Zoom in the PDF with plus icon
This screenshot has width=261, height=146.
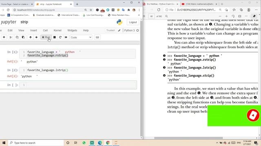point(226,16)
